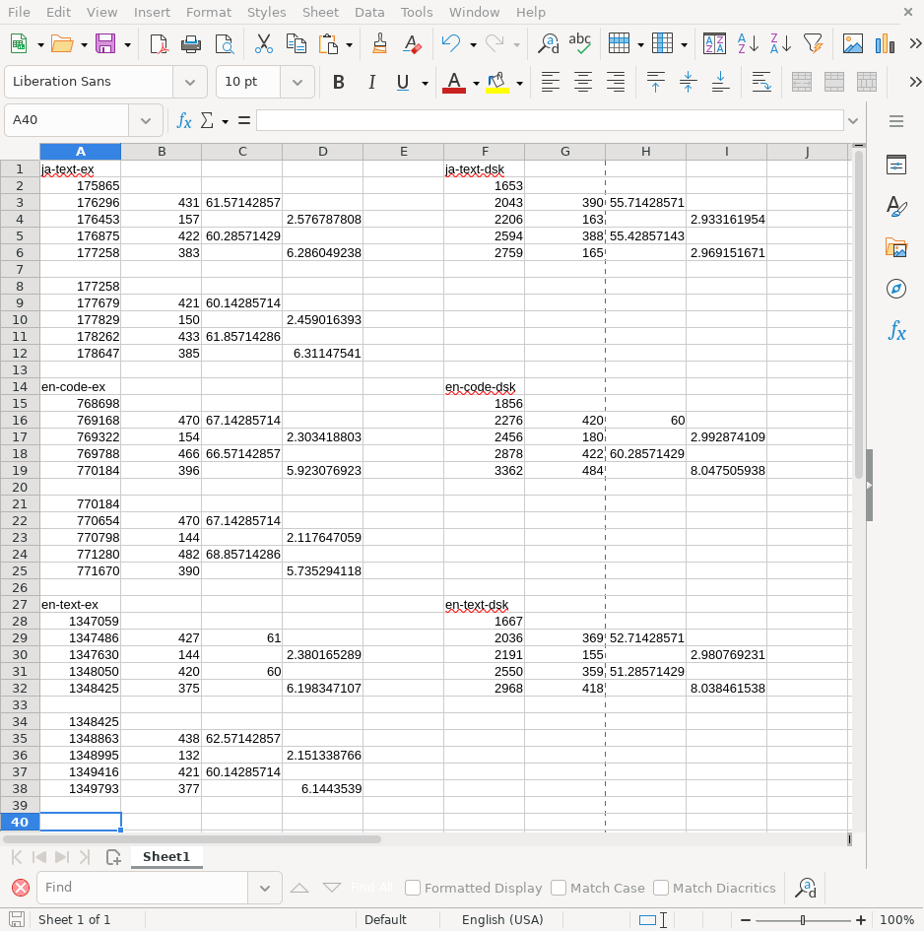Click the add new sheet button
This screenshot has width=924, height=931.
pos(113,857)
